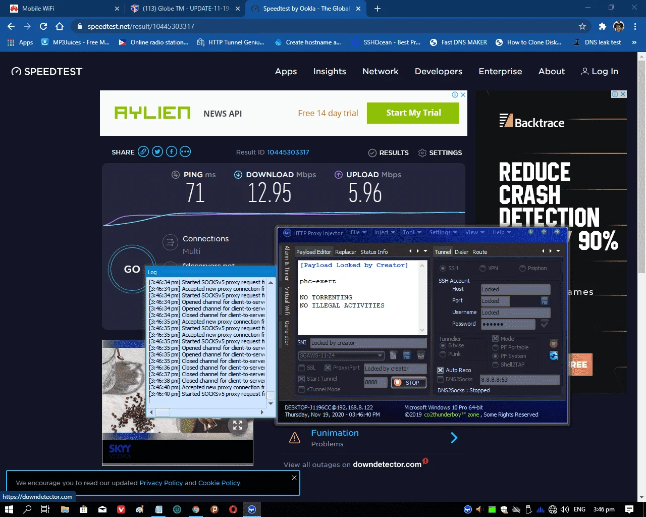Switch to the Dialer tab
Screen dimensions: 646x517
click(x=461, y=252)
